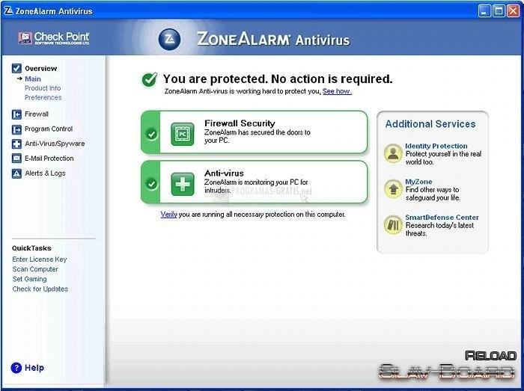This screenshot has width=524, height=391.
Task: Click the Firewall Security status checkmark
Action: coord(151,134)
